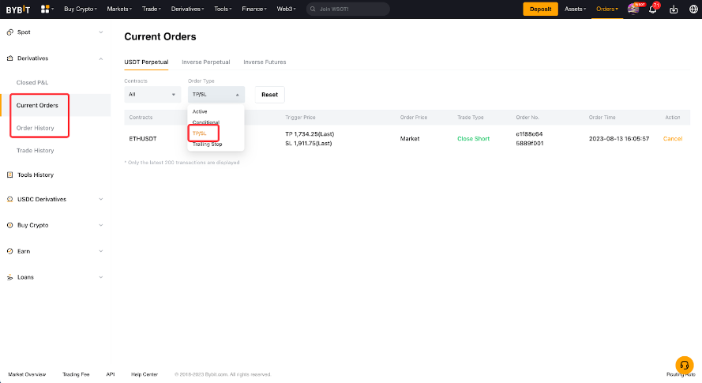Open the language globe icon
702x383 pixels.
coord(693,9)
